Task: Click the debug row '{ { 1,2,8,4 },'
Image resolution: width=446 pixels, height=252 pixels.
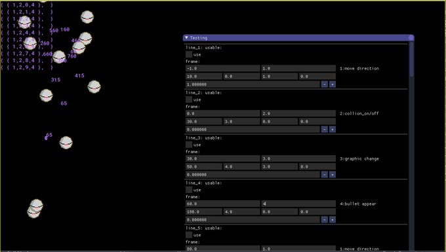Action: 22,60
